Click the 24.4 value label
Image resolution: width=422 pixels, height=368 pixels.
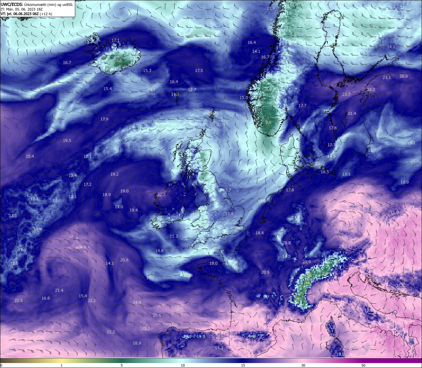pyautogui.click(x=137, y=303)
